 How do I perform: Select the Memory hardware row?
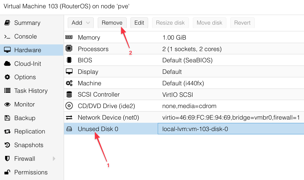[x=184, y=37]
